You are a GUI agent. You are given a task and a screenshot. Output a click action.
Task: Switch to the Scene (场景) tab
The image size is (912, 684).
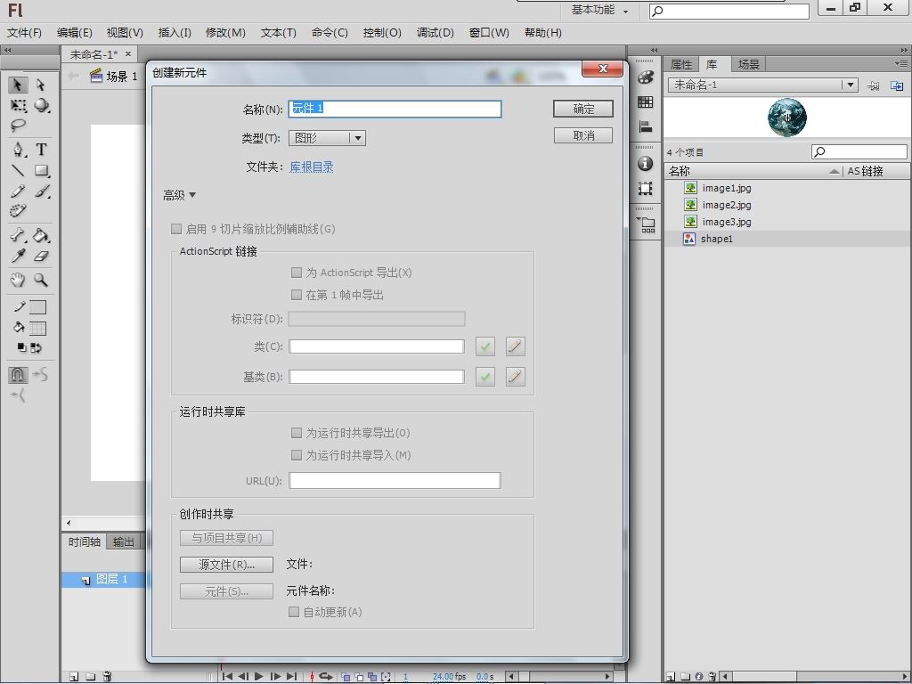(x=748, y=64)
